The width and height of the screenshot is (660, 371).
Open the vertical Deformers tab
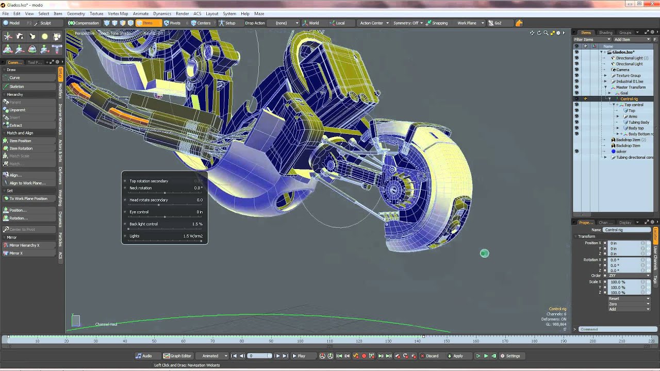60,175
